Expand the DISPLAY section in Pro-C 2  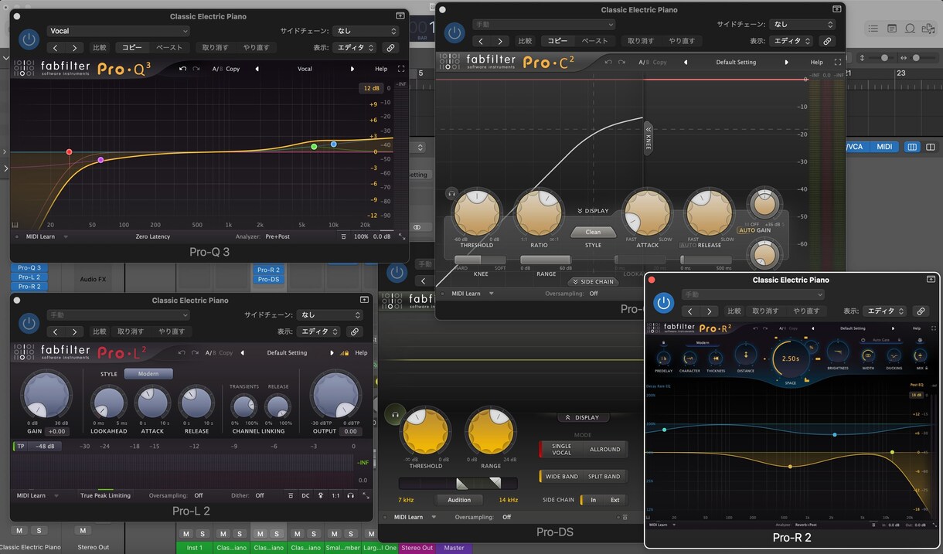[x=593, y=211]
